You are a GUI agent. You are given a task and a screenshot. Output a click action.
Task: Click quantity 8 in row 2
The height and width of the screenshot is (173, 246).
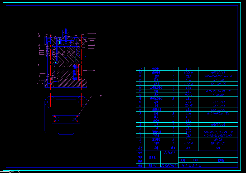[173, 140]
